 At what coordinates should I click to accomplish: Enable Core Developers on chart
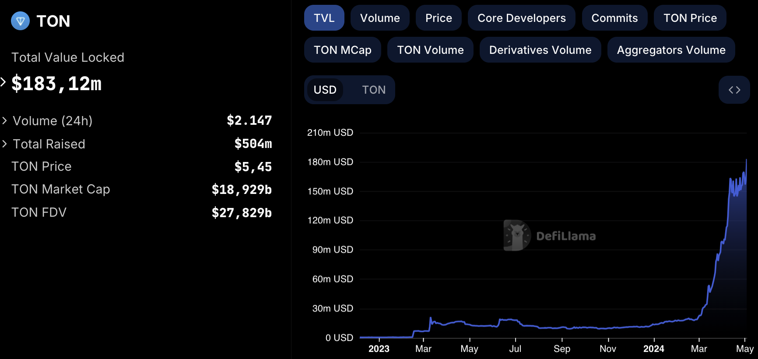[521, 18]
